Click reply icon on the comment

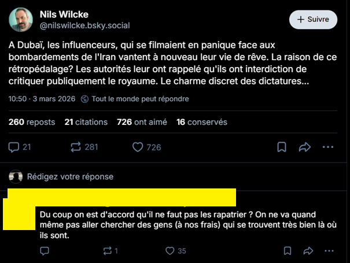(45, 251)
